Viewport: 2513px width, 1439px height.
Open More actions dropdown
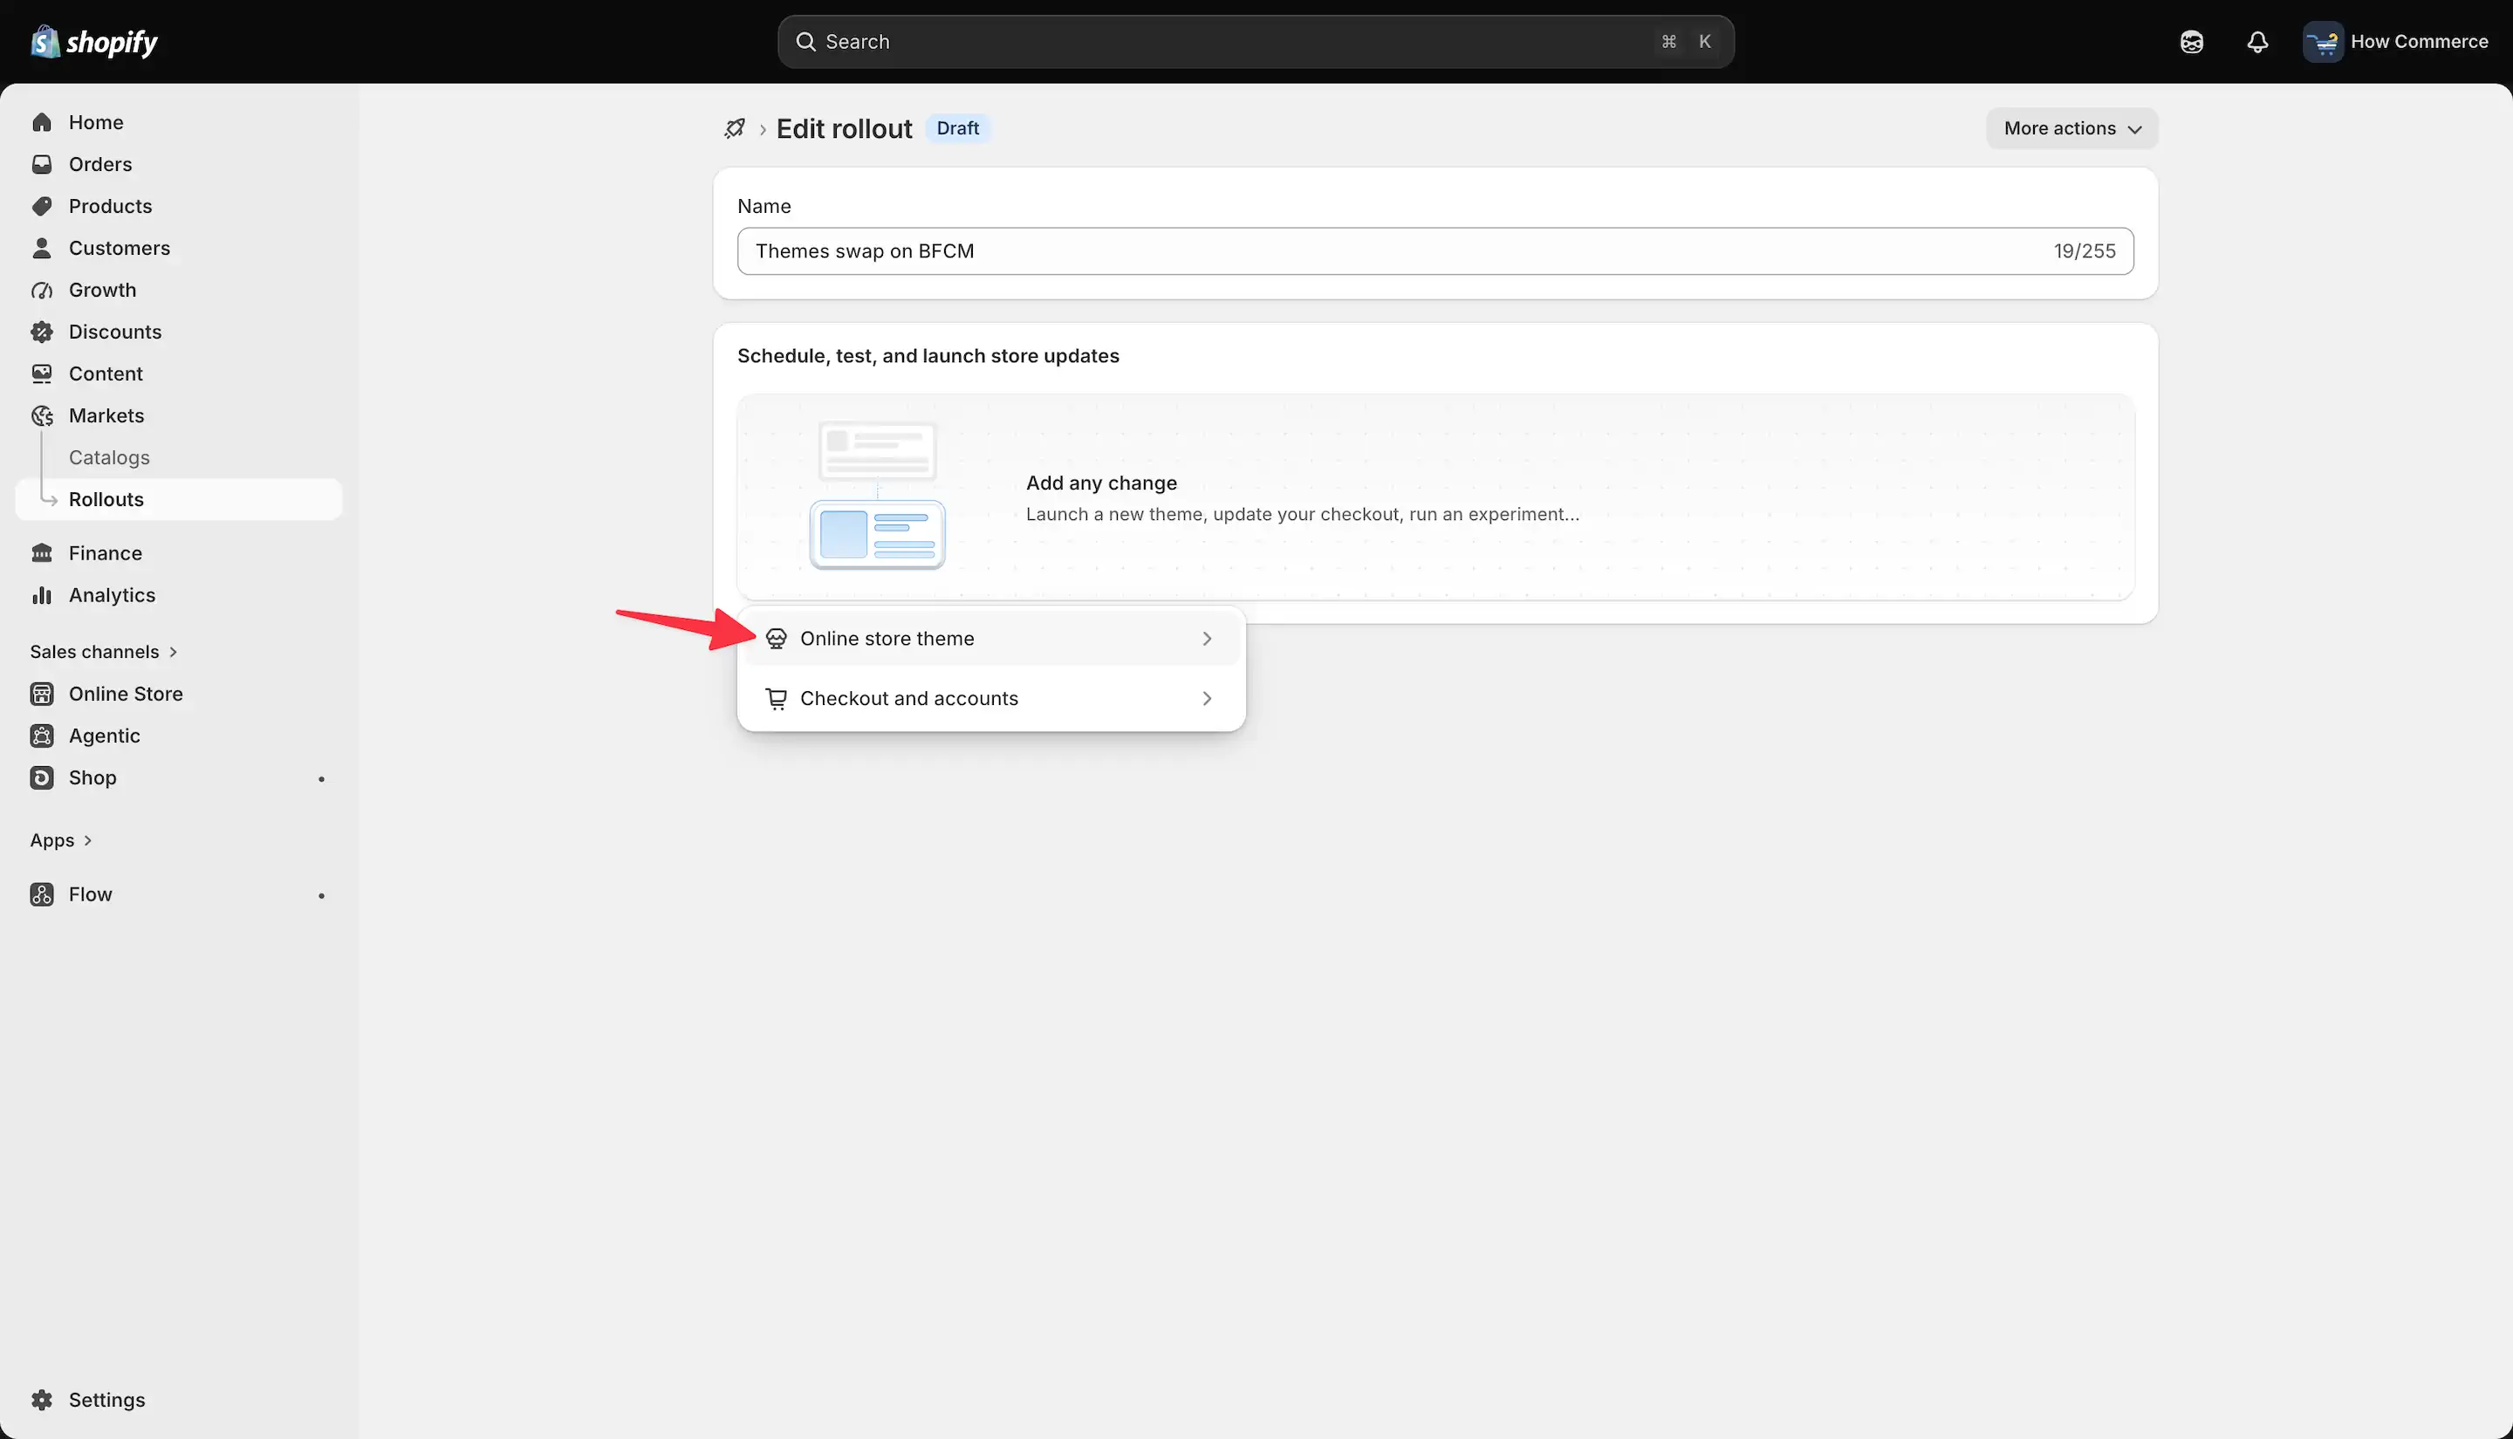point(2071,128)
